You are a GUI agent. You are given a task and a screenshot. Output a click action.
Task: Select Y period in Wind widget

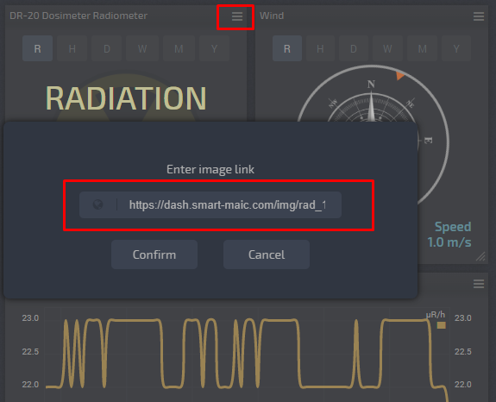coord(456,48)
